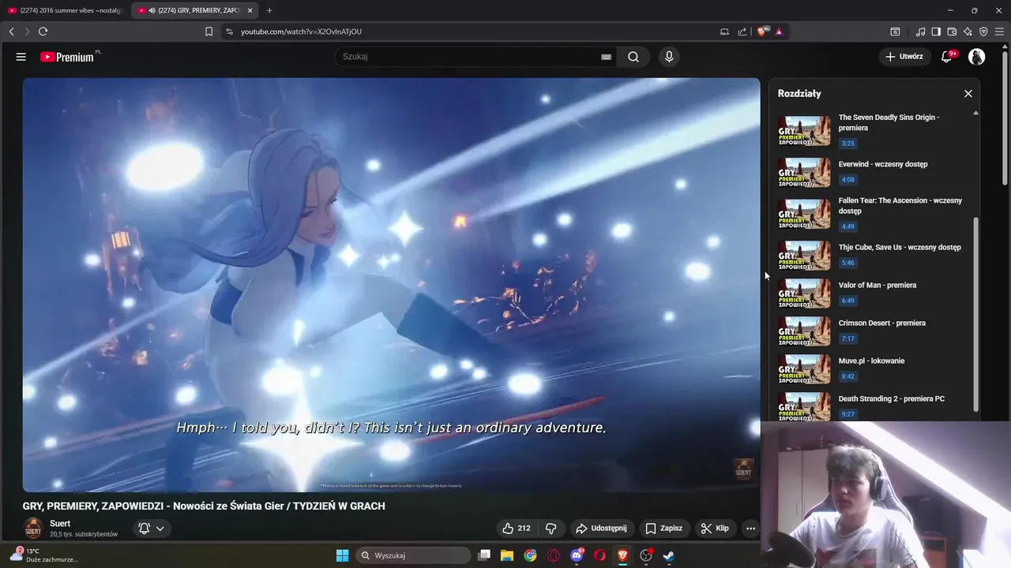Select the GRY, PREMIERY, ZAPOWIEDZI tab
This screenshot has height=568, width=1011.
pyautogui.click(x=194, y=10)
